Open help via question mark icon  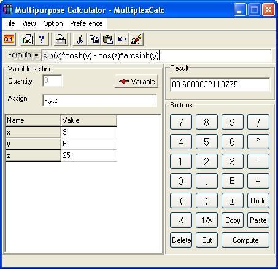coord(42,39)
